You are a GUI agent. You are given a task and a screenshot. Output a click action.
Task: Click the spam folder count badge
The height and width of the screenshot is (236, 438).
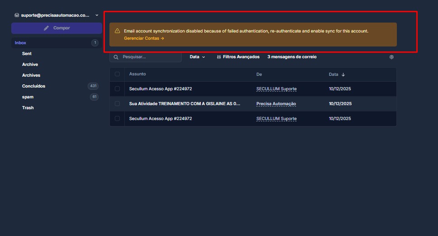click(x=94, y=97)
